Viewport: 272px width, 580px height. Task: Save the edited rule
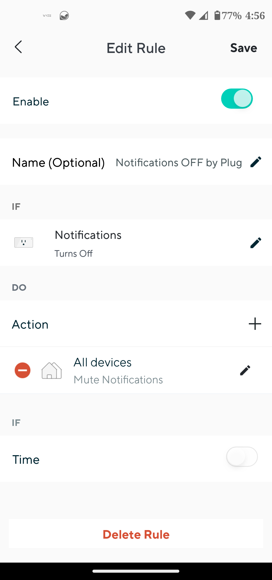click(x=244, y=48)
